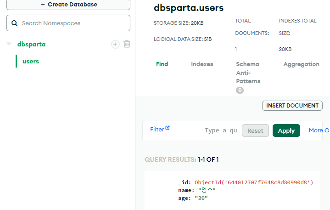The image size is (330, 210).
Task: Focus the query filter input
Action: pos(221,131)
